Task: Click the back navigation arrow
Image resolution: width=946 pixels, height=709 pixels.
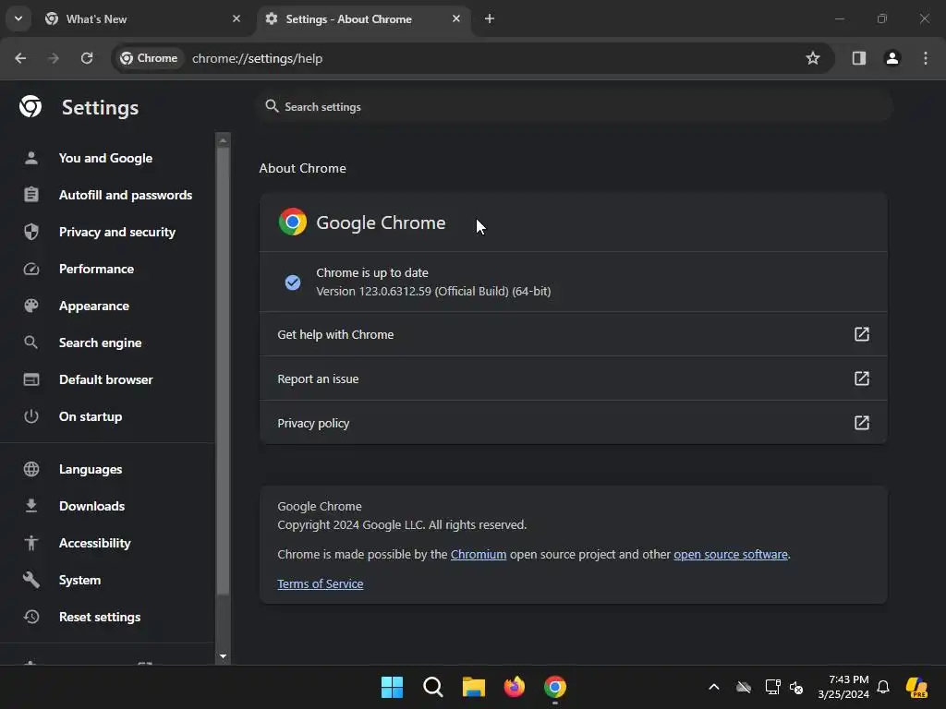Action: tap(20, 58)
